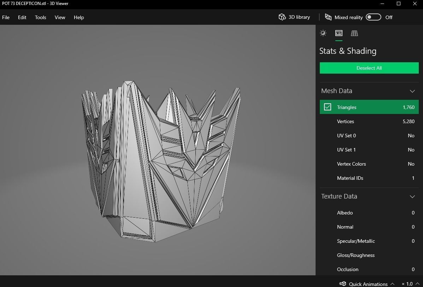Select the Normal texture row
The width and height of the screenshot is (423, 287).
point(369,227)
